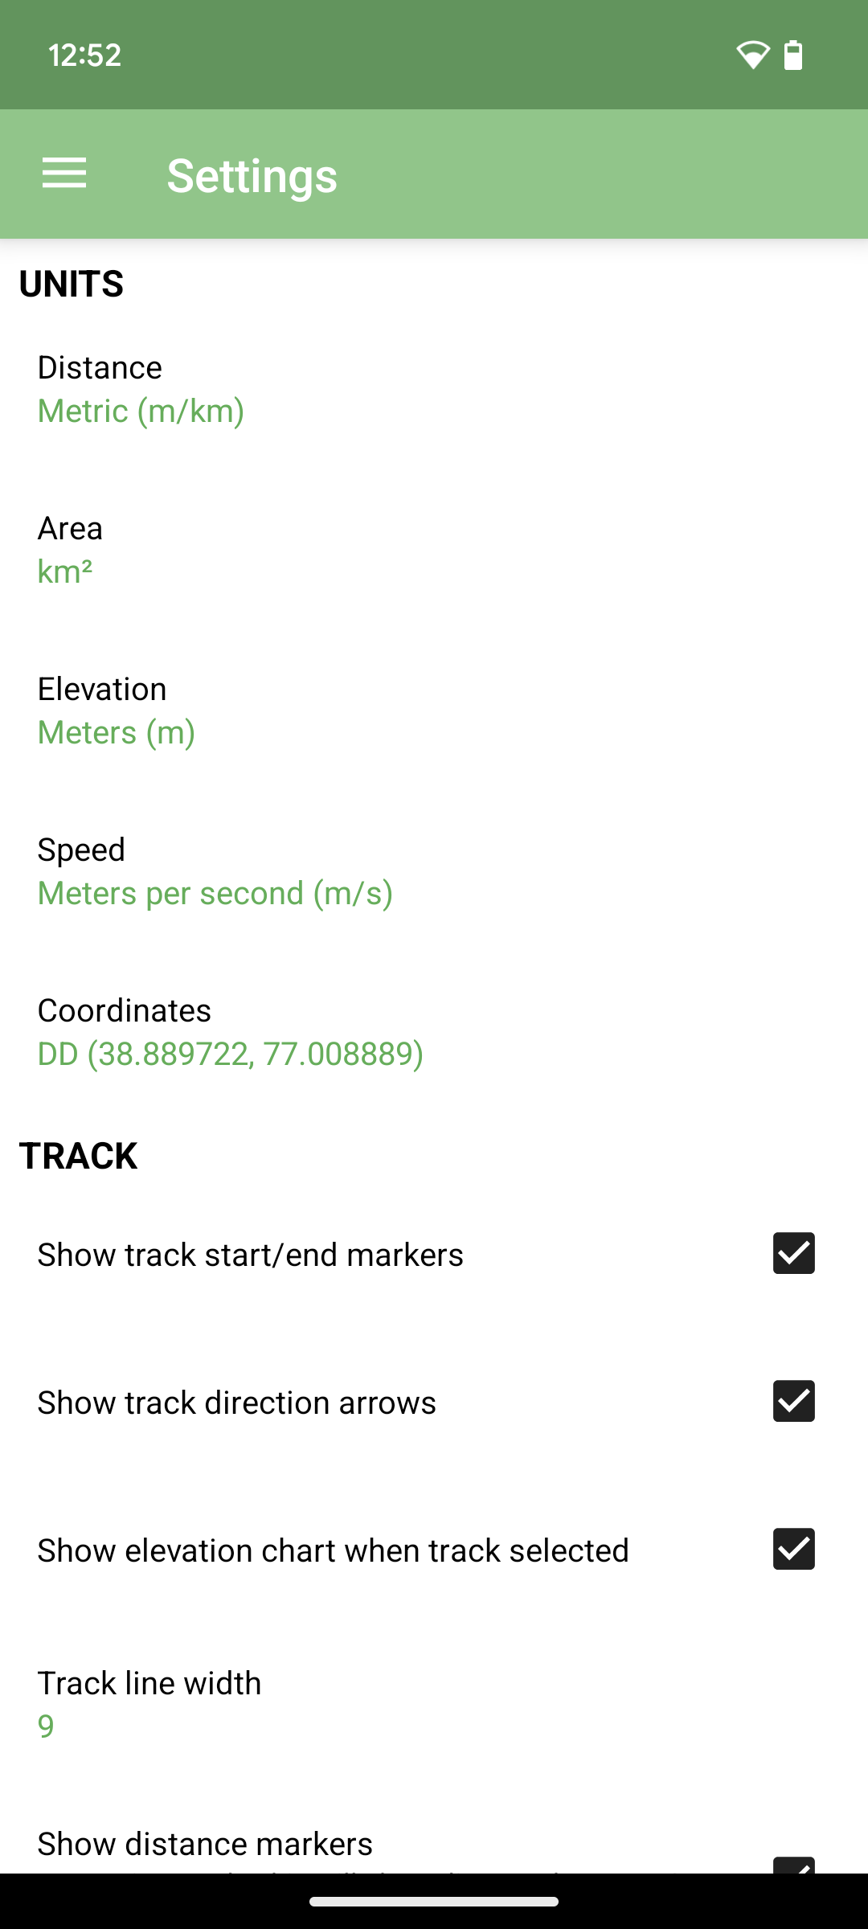Disable Show track direction arrows
Image resolution: width=868 pixels, height=1929 pixels.
pos(794,1402)
